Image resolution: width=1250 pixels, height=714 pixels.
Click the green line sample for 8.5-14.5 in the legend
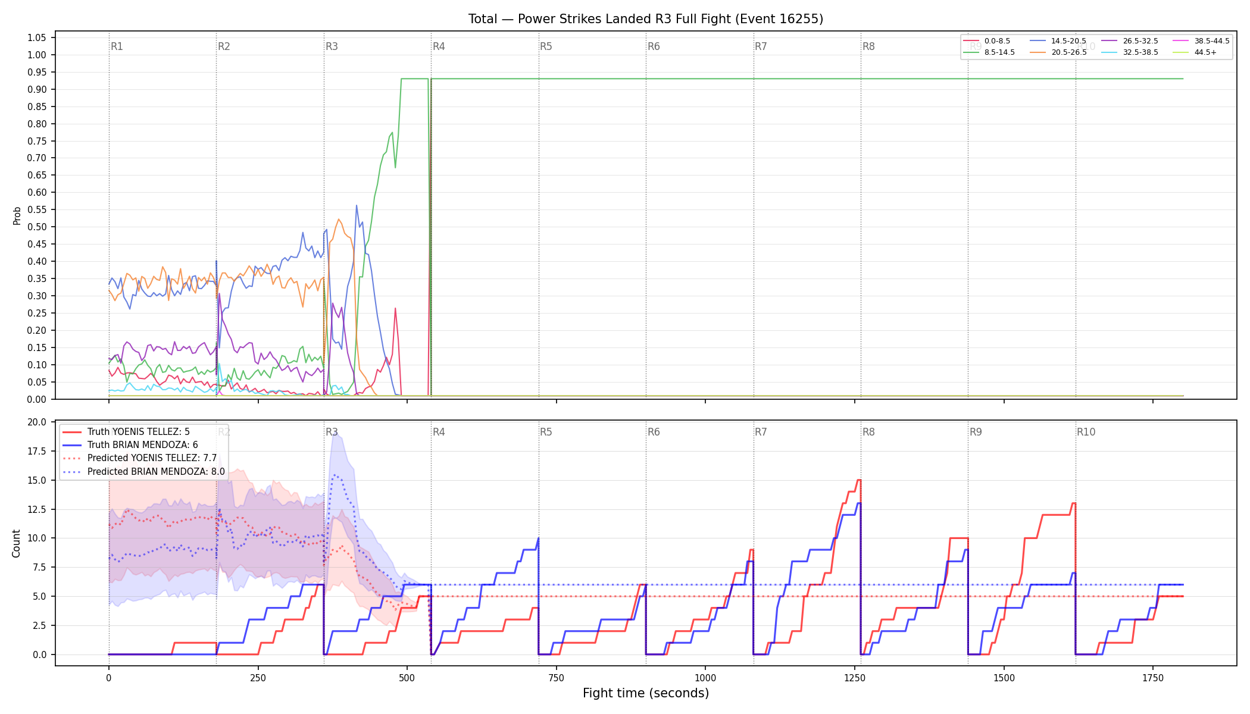[971, 52]
